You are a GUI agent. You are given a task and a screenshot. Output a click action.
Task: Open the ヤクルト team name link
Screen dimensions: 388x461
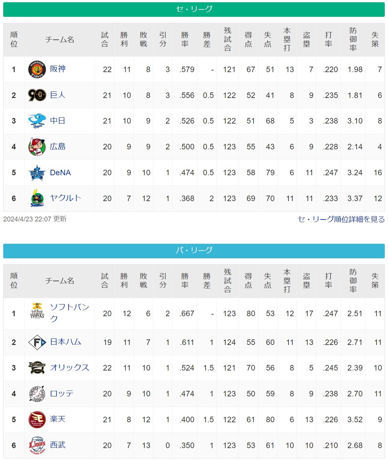click(66, 198)
